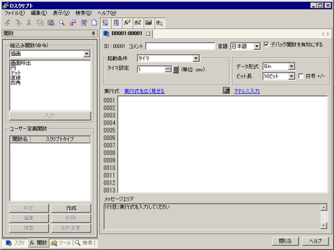Screen dimensions: 334x250
Task: Click the clipboard paste icon
Action: tap(51, 23)
